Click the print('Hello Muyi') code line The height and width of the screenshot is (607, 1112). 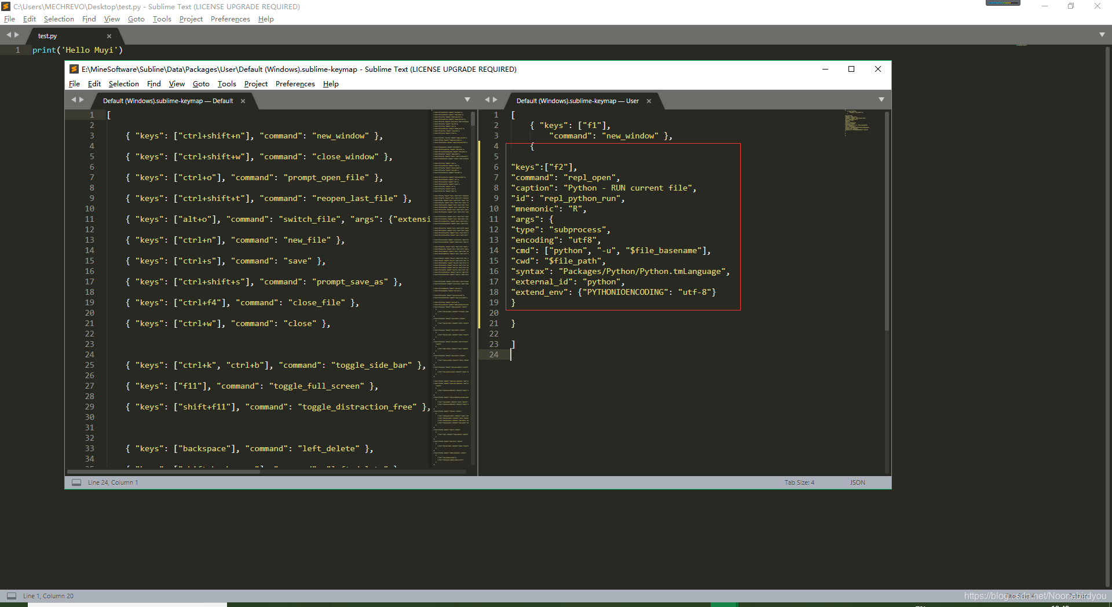click(78, 50)
